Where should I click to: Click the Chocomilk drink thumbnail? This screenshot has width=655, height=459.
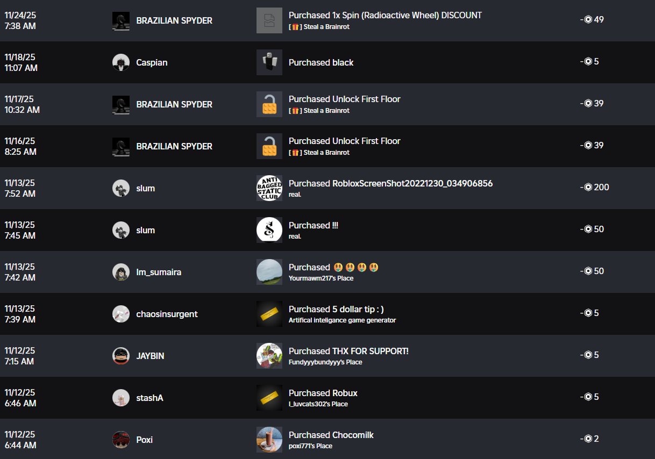pyautogui.click(x=269, y=440)
